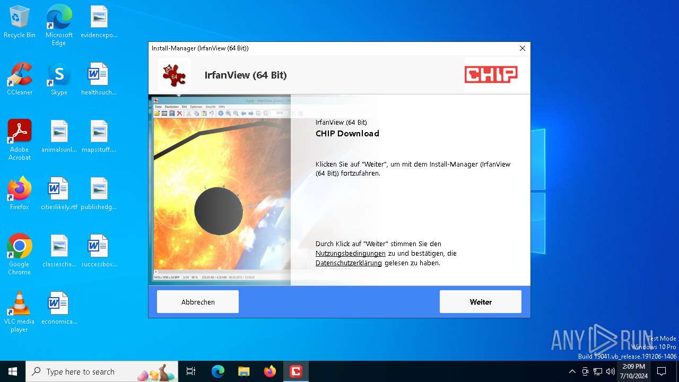Image resolution: width=679 pixels, height=382 pixels.
Task: Show hidden system tray icons
Action: [572, 371]
